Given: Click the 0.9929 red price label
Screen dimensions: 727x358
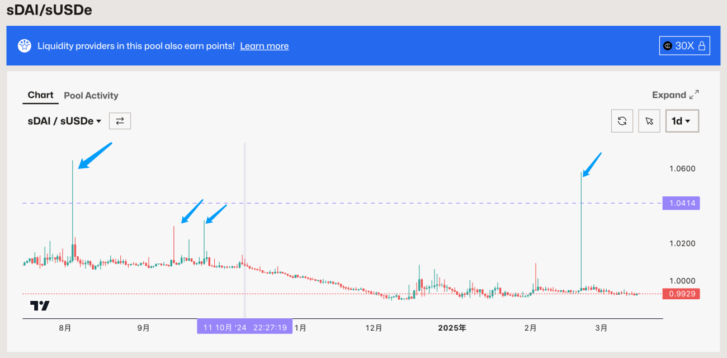Looking at the screenshot, I should click(x=681, y=294).
